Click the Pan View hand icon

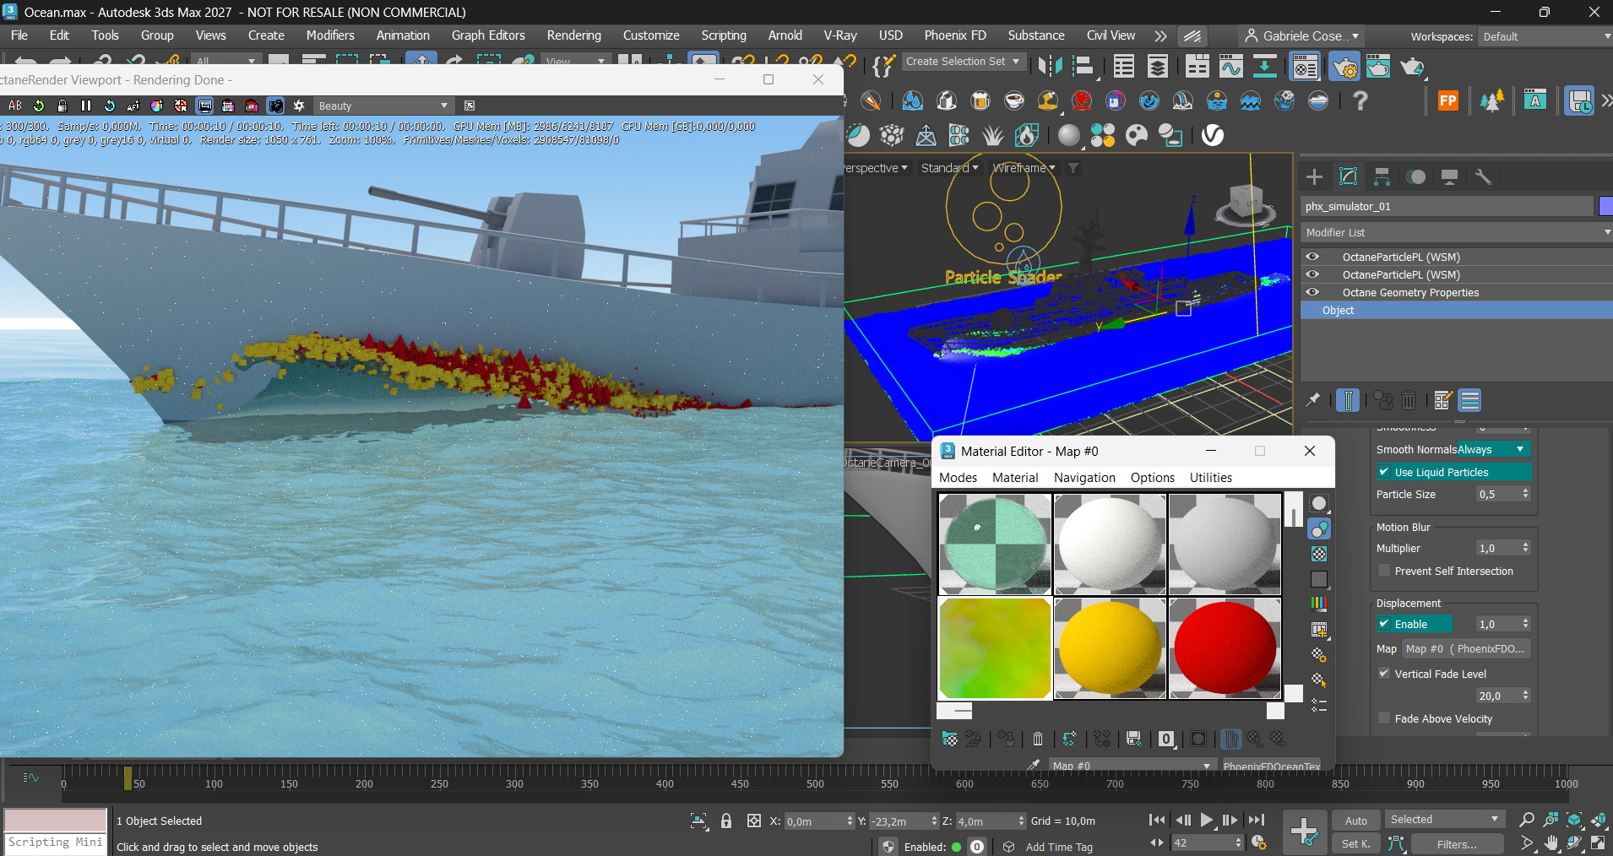[x=1551, y=843]
